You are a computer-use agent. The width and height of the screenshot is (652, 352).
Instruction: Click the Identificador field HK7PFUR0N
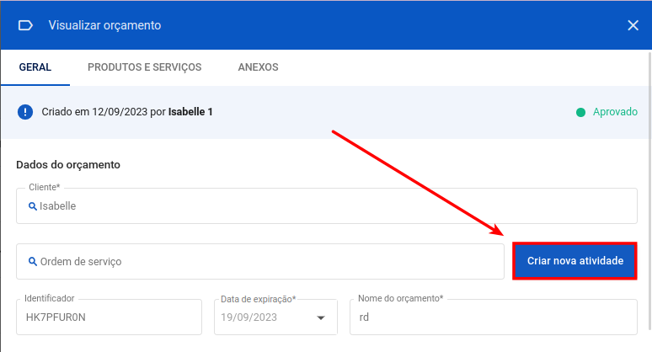[x=109, y=317]
